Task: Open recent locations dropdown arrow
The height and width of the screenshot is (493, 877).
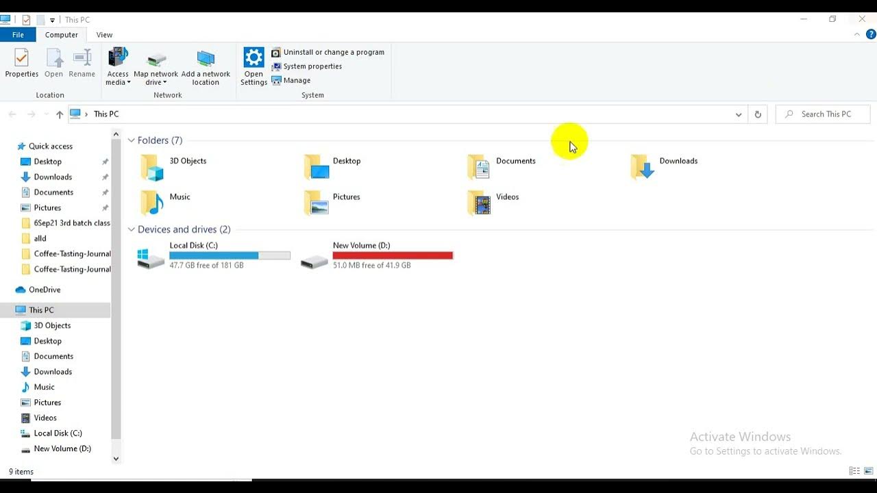Action: point(46,114)
